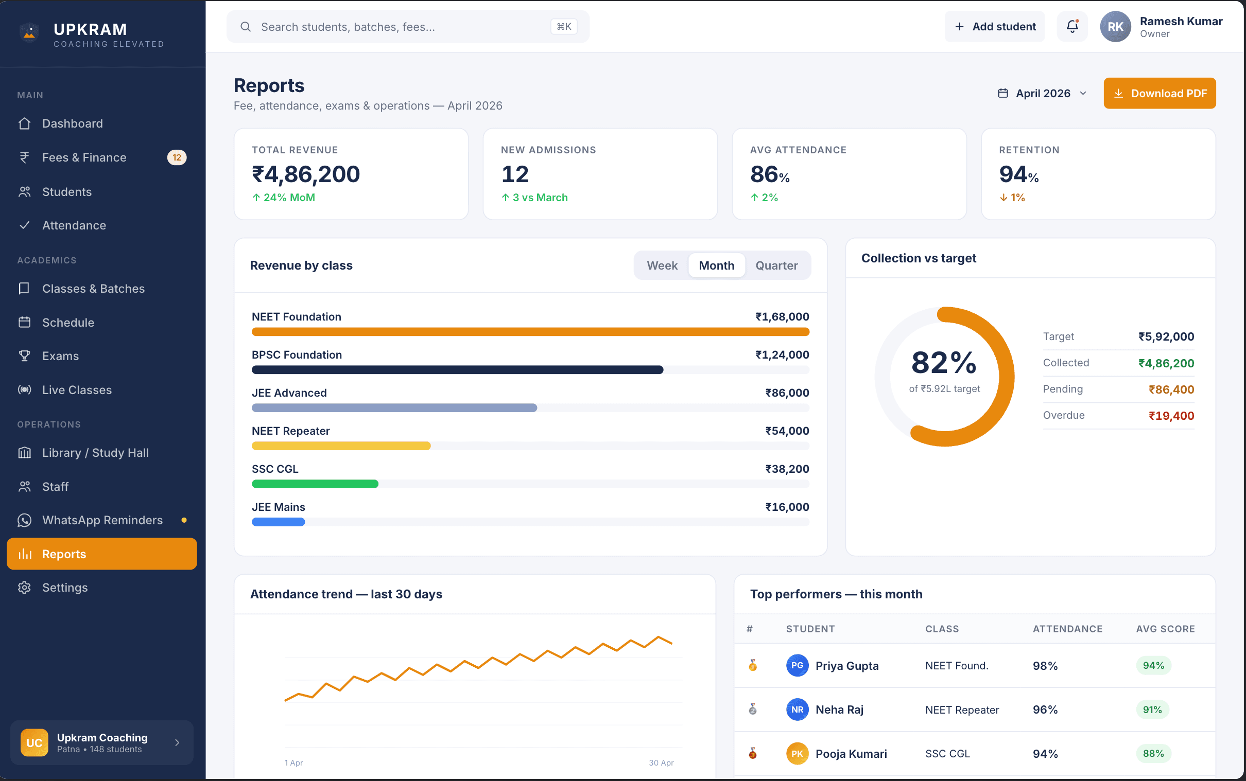1246x781 pixels.
Task: Click the NEET Foundation revenue progress bar
Action: click(x=530, y=331)
